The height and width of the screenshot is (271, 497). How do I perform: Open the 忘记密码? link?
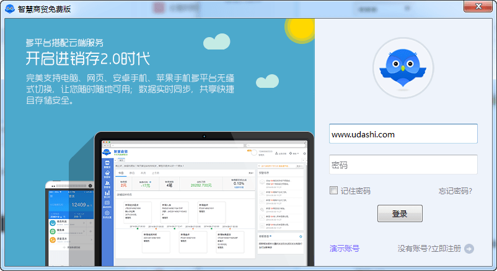coord(455,191)
